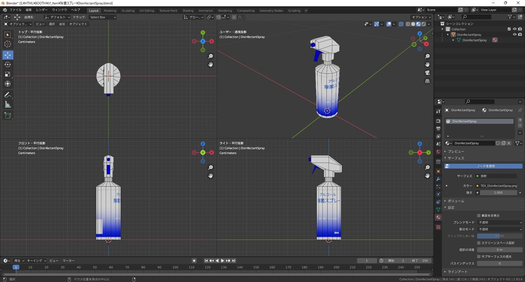Enable the 裏面を非表示 checkbox

point(479,216)
